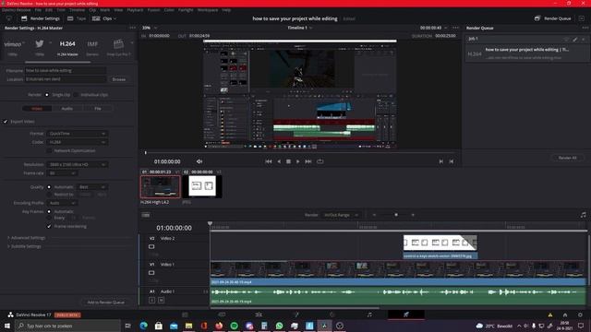Image resolution: width=591 pixels, height=332 pixels.
Task: Select the Individual clips render option
Action: click(x=76, y=95)
